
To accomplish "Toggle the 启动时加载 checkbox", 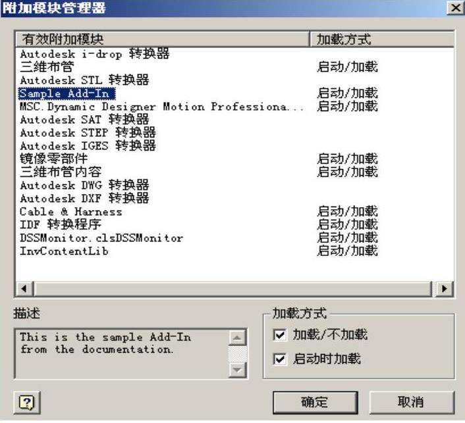I will tap(280, 359).
